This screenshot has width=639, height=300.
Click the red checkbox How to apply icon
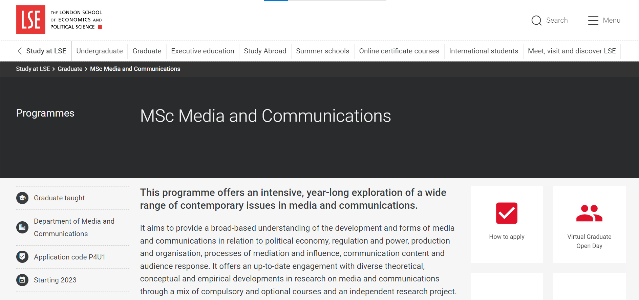[507, 213]
